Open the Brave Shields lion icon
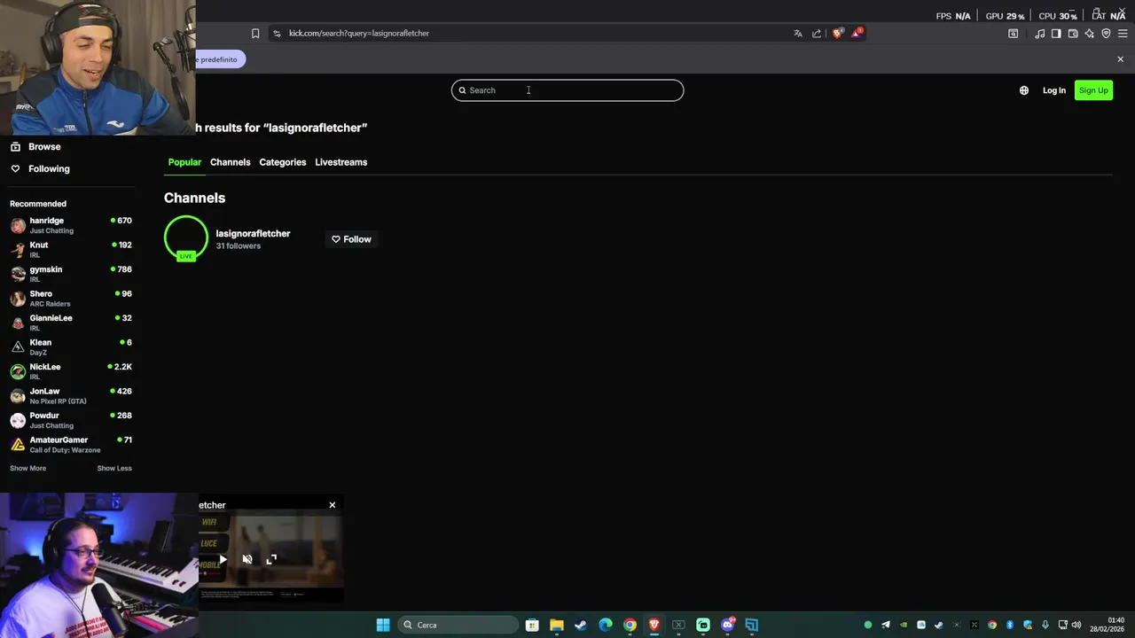The width and height of the screenshot is (1135, 638). click(x=838, y=33)
